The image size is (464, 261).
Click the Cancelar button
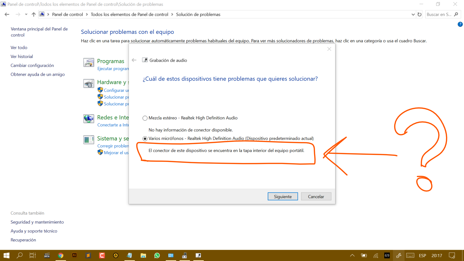316,197
